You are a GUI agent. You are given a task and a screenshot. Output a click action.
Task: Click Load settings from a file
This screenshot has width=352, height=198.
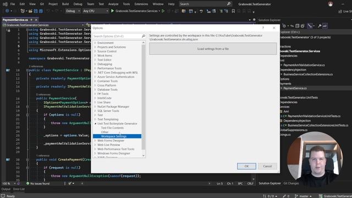[x=213, y=49]
